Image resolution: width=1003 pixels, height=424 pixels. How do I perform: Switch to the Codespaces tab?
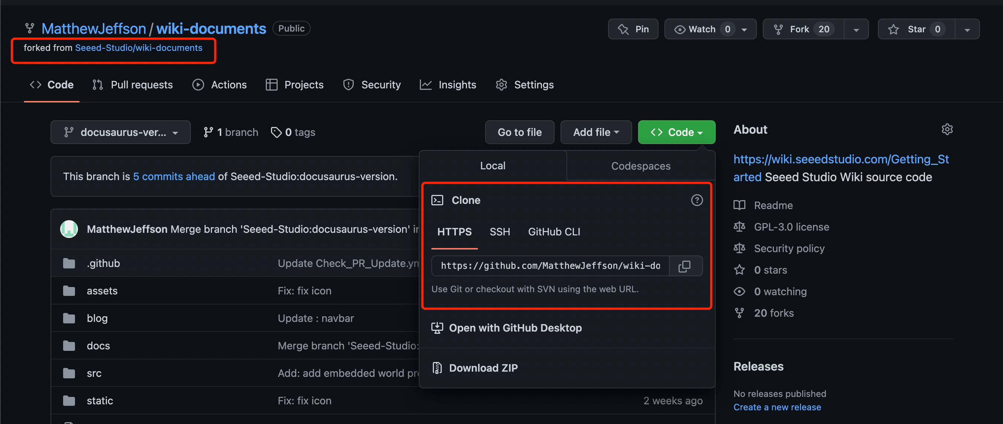640,166
